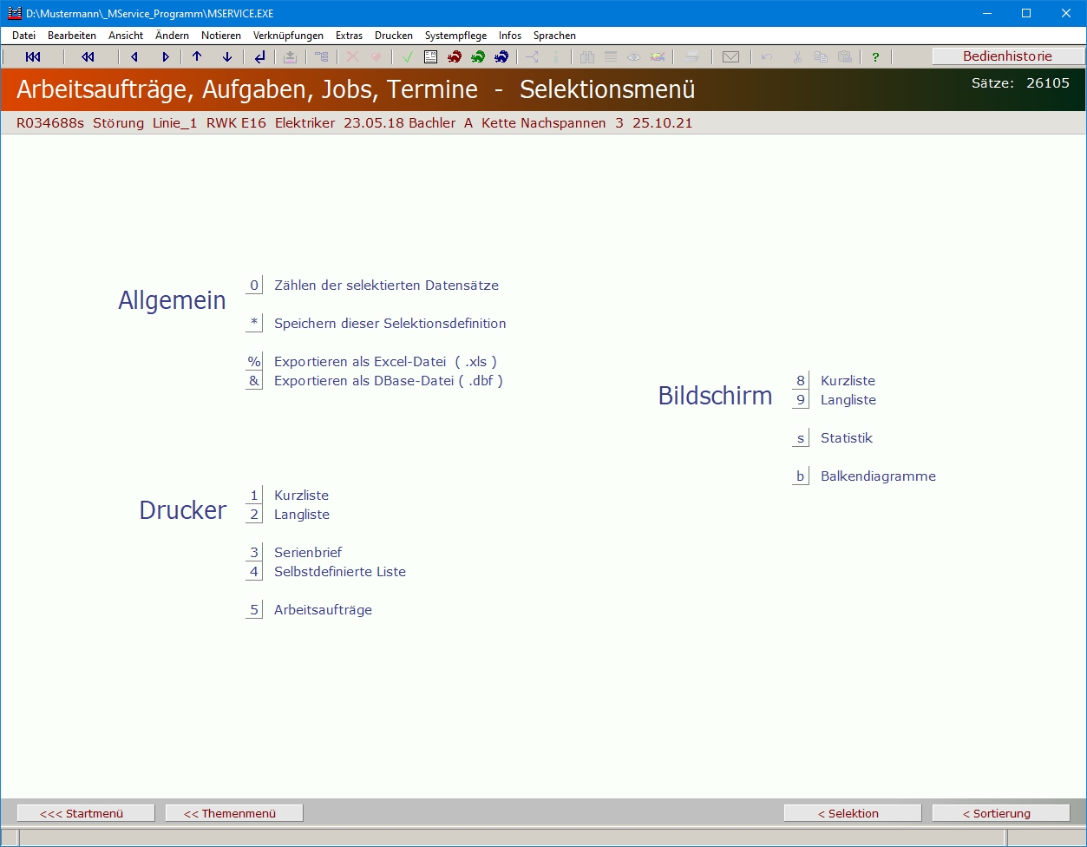
Task: Open the Bearbeiten menu
Action: pyautogui.click(x=72, y=36)
